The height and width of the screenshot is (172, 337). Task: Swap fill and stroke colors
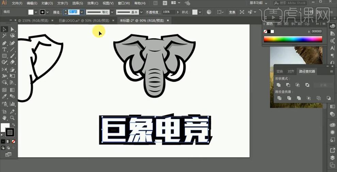[13, 125]
